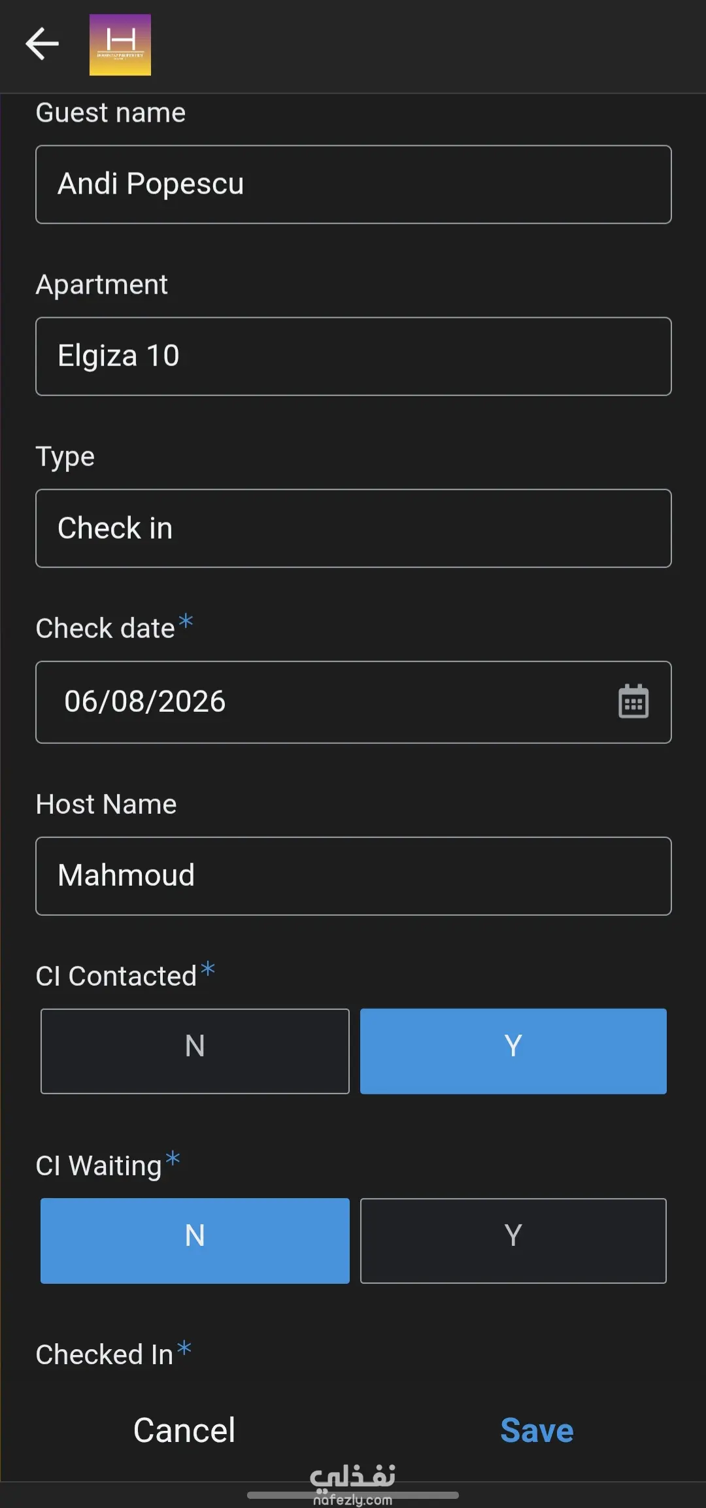Select Y for CI Waiting
Screen dimensions: 706x1508
pos(513,1241)
